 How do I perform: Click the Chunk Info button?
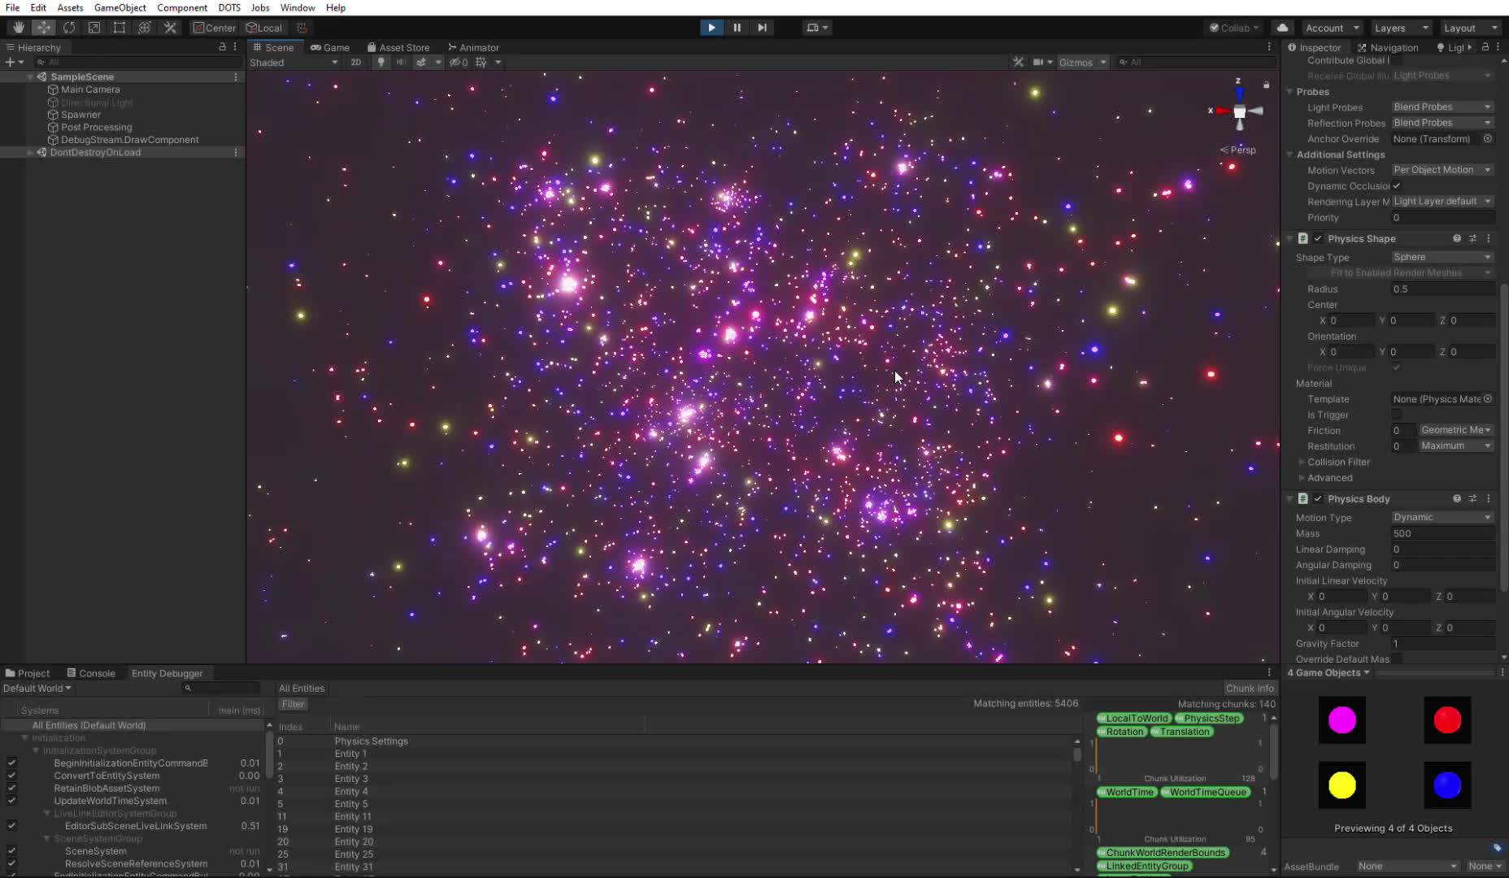pos(1249,689)
